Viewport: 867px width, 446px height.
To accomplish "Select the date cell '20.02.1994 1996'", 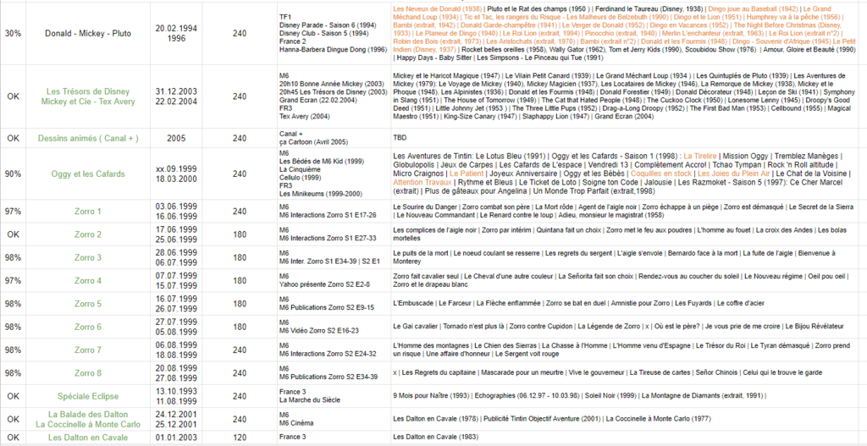I will point(176,34).
